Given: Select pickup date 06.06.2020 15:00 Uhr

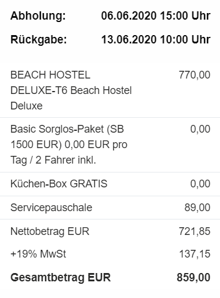Looking at the screenshot, I should pyautogui.click(x=156, y=15).
